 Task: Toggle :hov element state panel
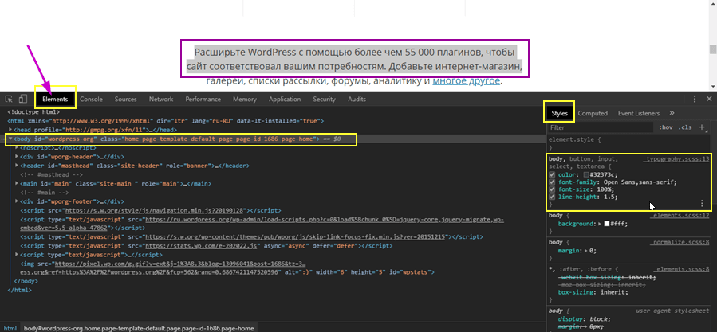pos(666,127)
